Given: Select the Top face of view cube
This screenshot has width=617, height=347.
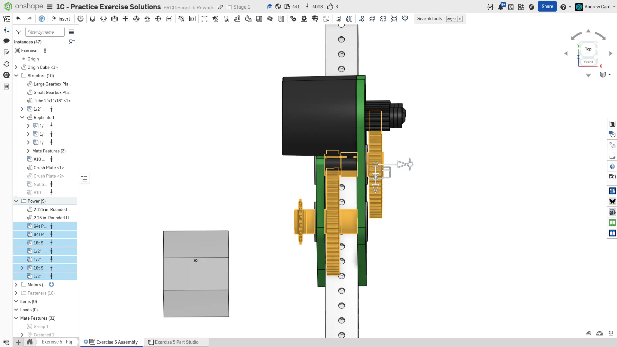Looking at the screenshot, I should 588,49.
